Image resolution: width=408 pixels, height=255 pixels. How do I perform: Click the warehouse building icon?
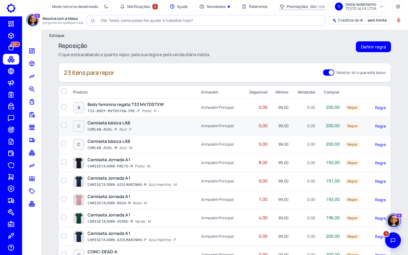pyautogui.click(x=32, y=178)
